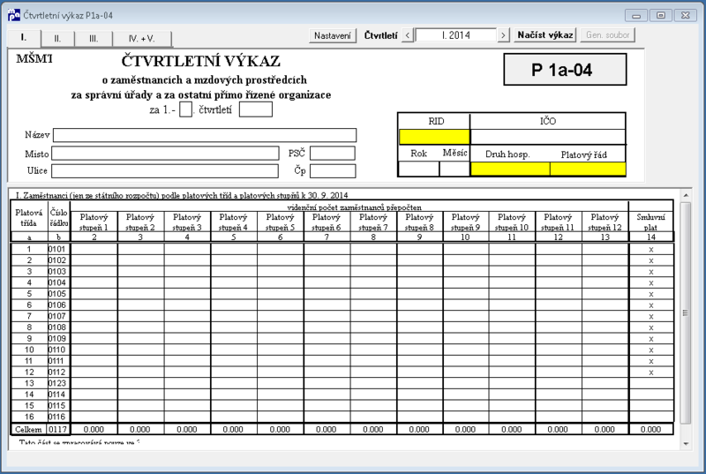Image resolution: width=706 pixels, height=474 pixels.
Task: Minimize the Čtvrtletní výkaz window
Action: coord(636,15)
